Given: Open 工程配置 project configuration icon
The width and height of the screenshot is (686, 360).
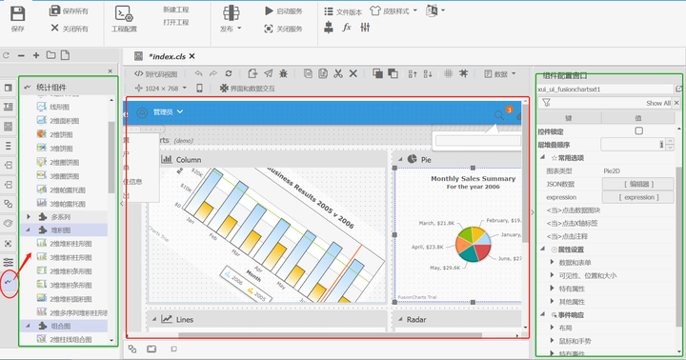Looking at the screenshot, I should click(124, 13).
